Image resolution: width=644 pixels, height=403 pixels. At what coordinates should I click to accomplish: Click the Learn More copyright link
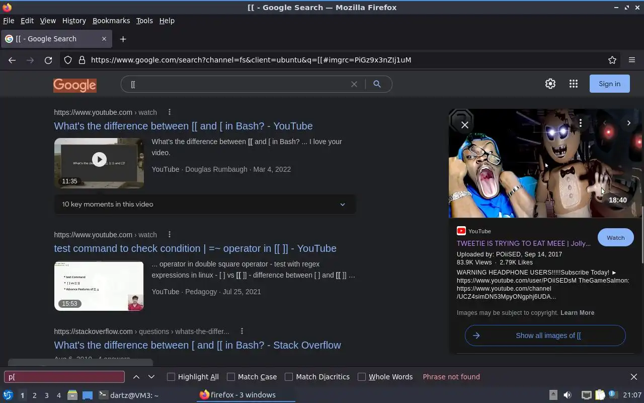(577, 313)
